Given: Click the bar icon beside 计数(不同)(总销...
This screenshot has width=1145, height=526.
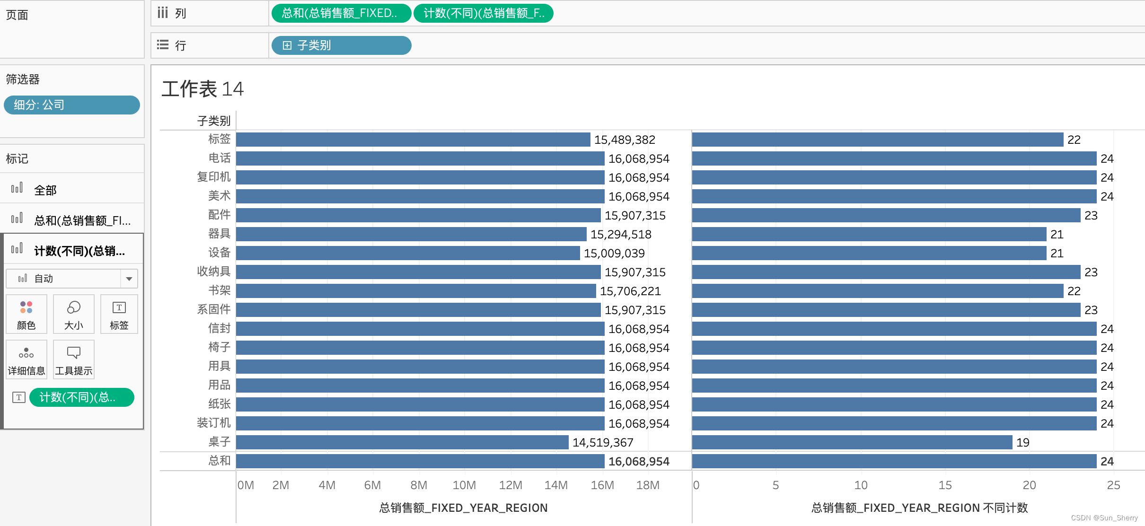Looking at the screenshot, I should (17, 249).
